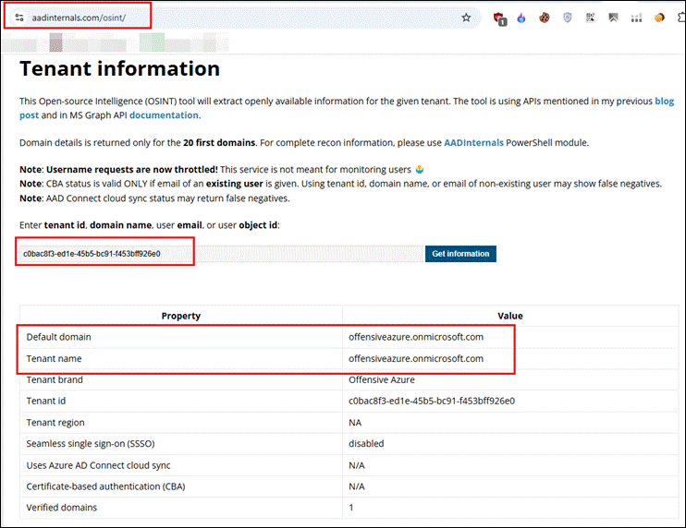The image size is (686, 528).
Task: Click the Tenant region value NA
Action: (355, 423)
